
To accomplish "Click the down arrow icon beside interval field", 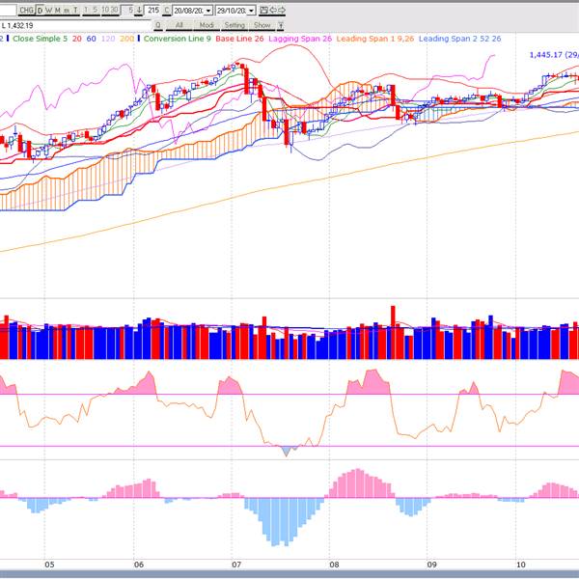I will point(139,11).
